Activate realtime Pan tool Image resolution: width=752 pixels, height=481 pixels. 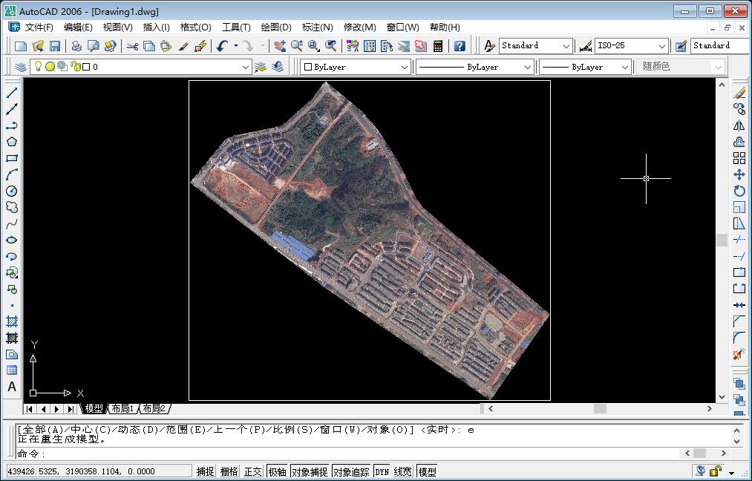click(280, 46)
